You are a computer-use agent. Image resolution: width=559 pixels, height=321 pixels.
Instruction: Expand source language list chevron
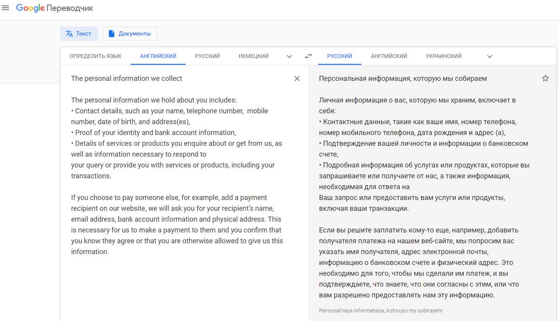(x=289, y=56)
